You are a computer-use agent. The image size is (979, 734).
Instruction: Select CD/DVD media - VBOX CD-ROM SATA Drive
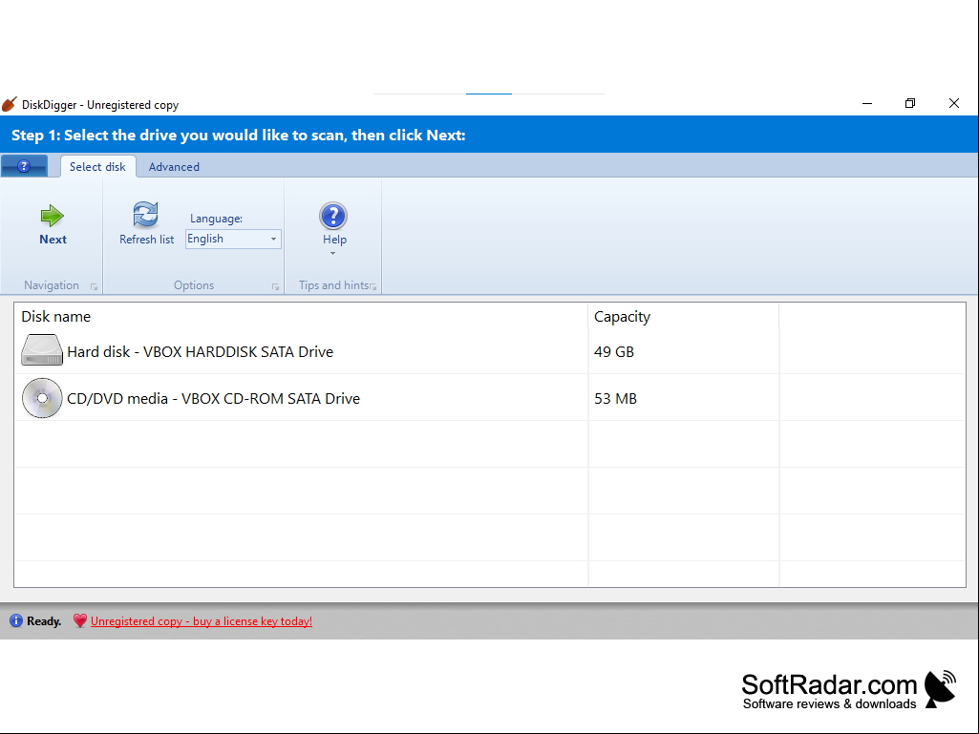tap(214, 398)
